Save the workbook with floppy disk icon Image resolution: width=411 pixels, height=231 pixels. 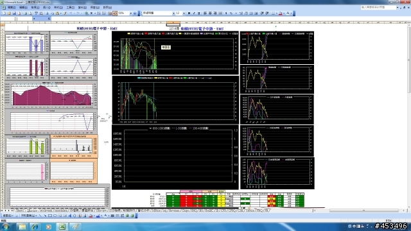click(x=14, y=13)
